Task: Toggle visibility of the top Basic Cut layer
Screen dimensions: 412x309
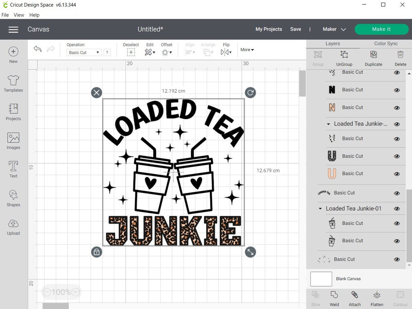Action: tap(396, 72)
